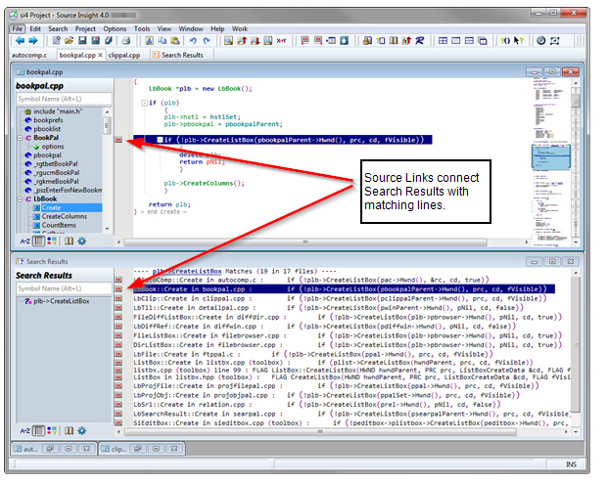Save the current file with floppy icon
The image size is (608, 483).
[x=82, y=40]
